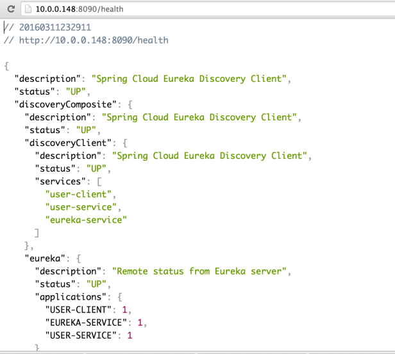Image resolution: width=395 pixels, height=354 pixels.
Task: Click the "user-client" service string
Action: click(x=81, y=194)
